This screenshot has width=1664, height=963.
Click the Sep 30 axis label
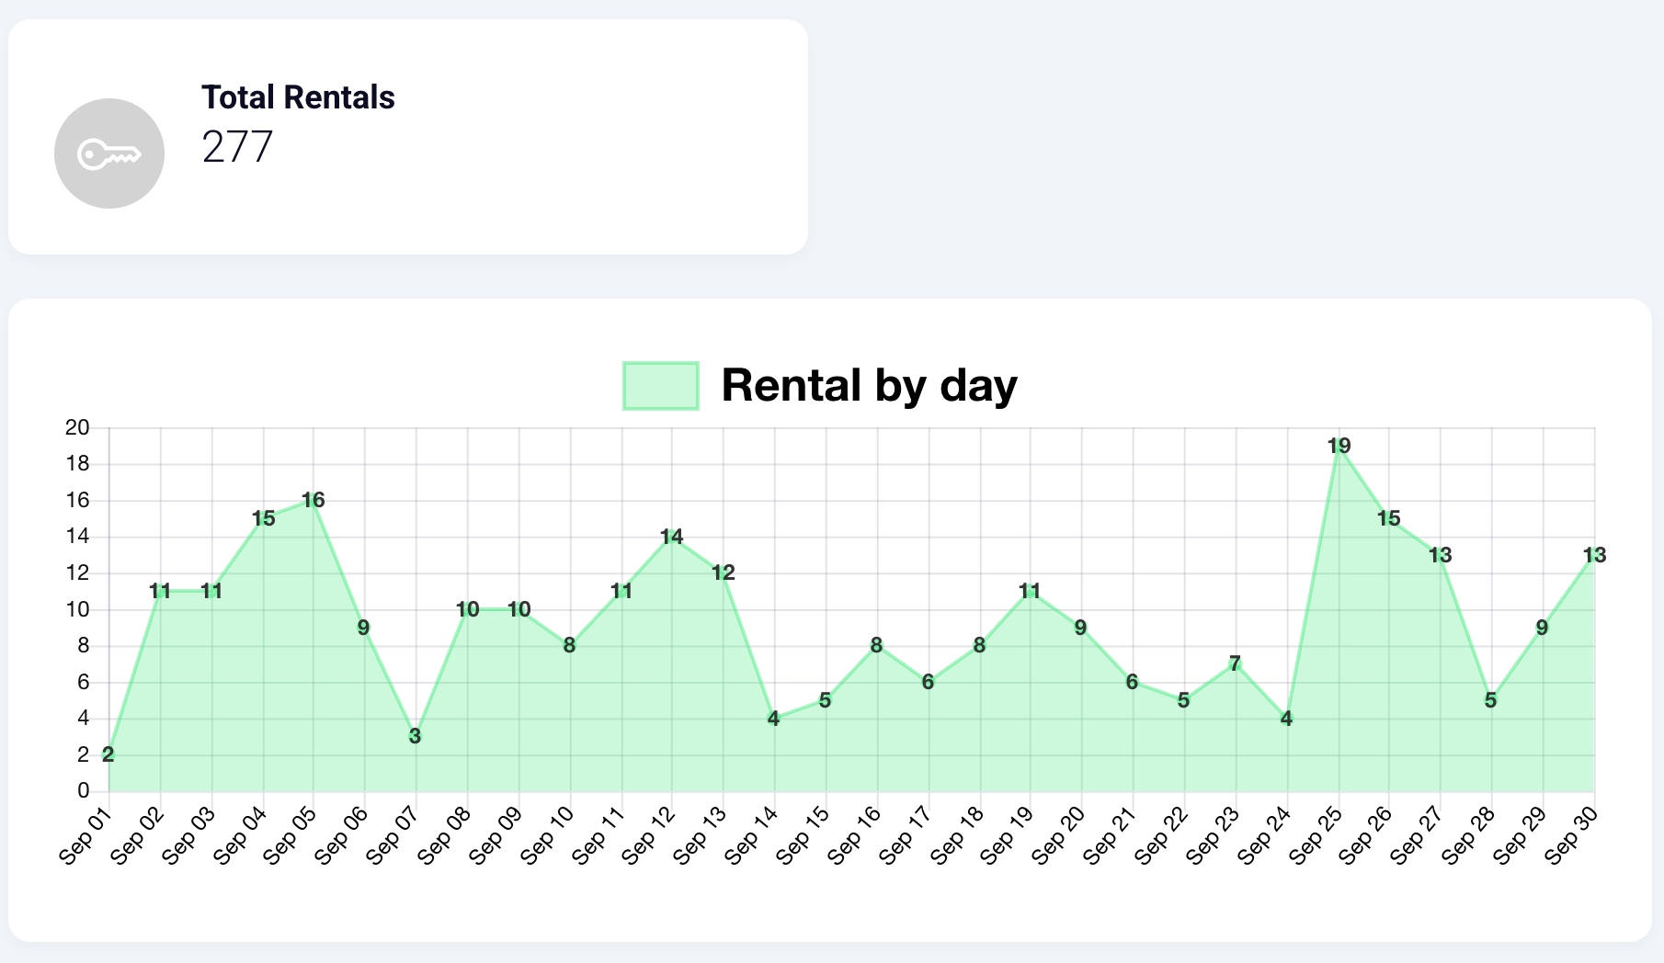1571,835
